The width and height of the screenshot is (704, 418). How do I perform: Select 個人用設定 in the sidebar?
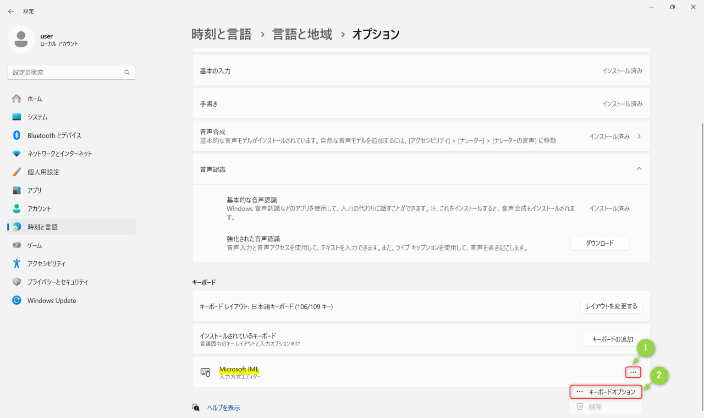tap(43, 172)
